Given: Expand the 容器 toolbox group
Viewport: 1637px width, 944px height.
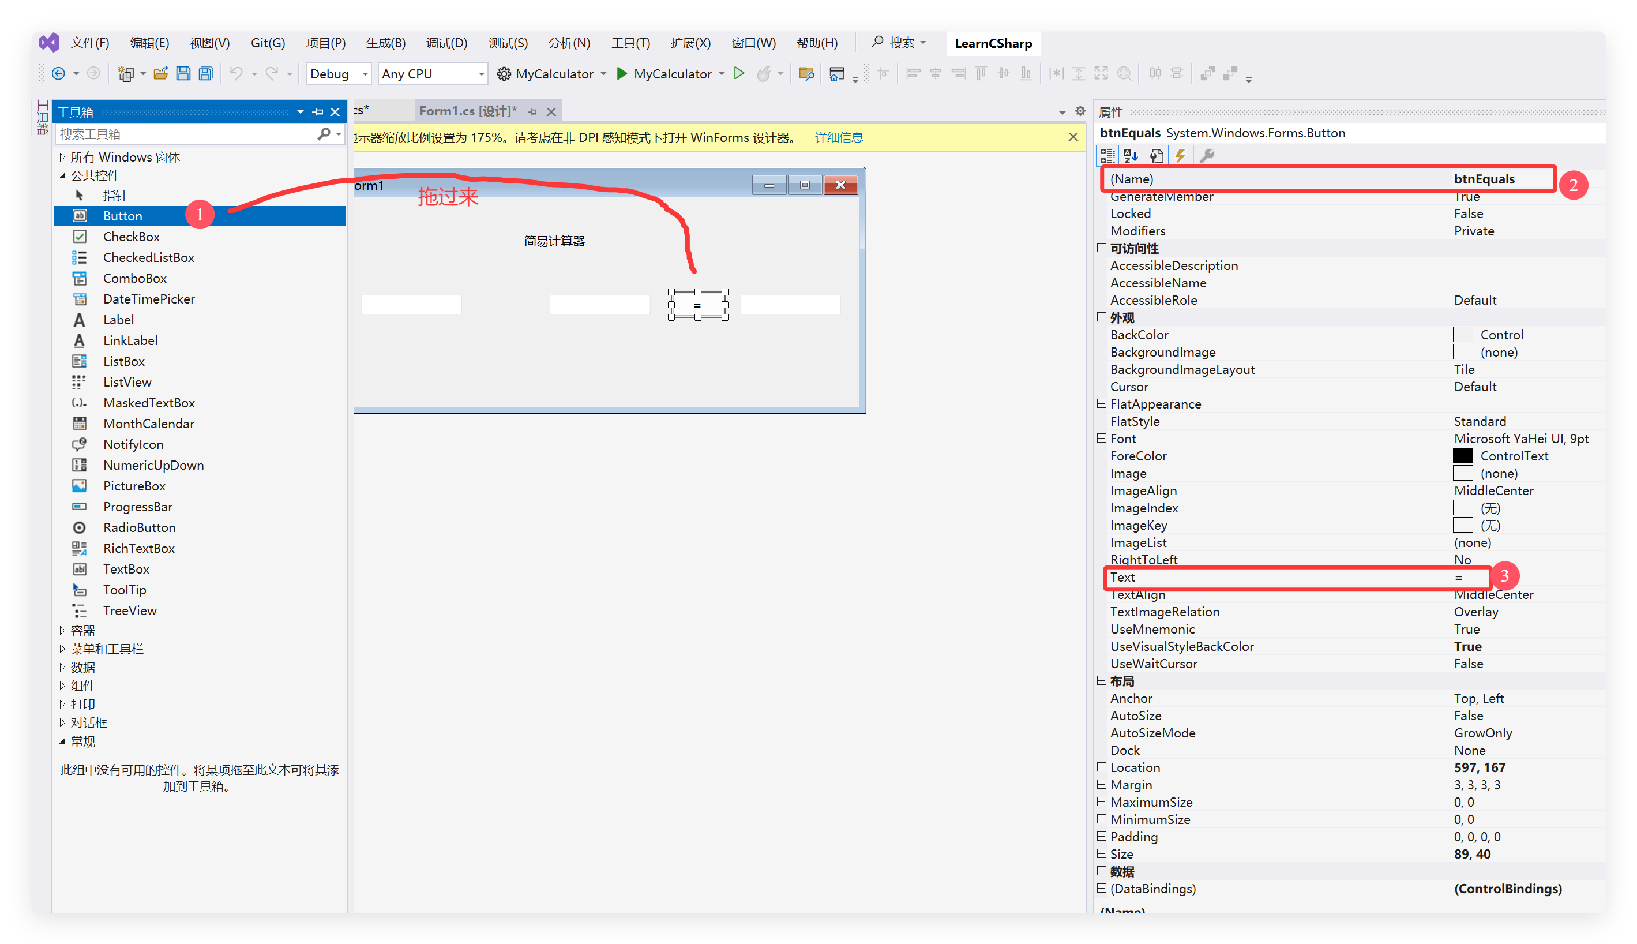Looking at the screenshot, I should pyautogui.click(x=63, y=630).
